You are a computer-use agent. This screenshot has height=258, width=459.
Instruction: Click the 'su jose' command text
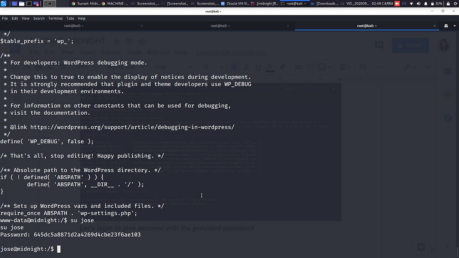click(x=82, y=220)
